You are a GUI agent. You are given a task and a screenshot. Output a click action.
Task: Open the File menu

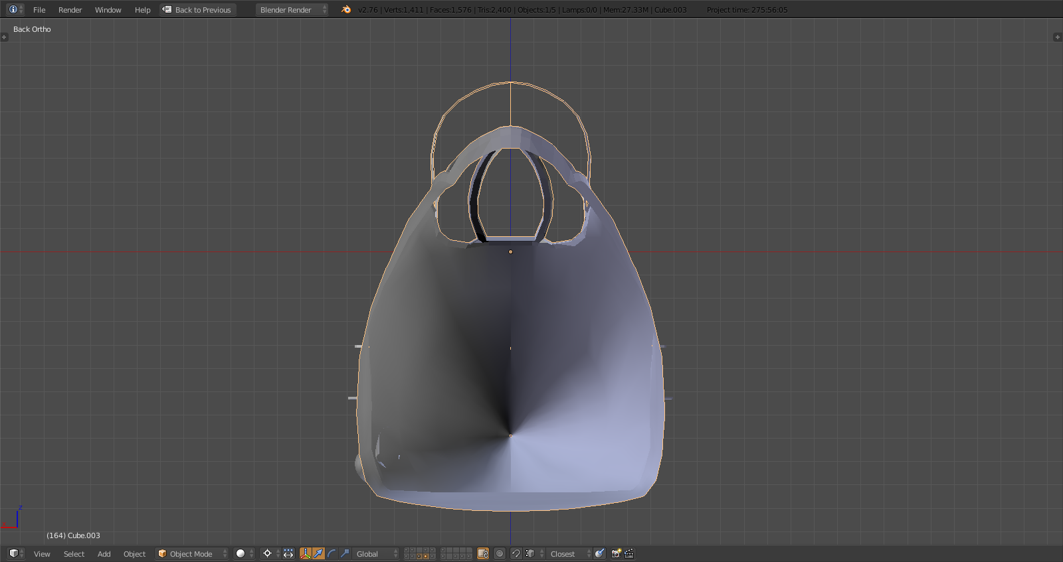[x=39, y=10]
